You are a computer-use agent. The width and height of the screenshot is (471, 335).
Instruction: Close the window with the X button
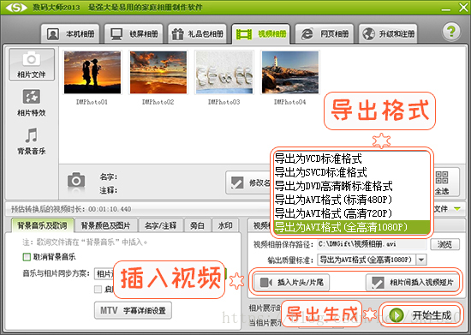463,7
